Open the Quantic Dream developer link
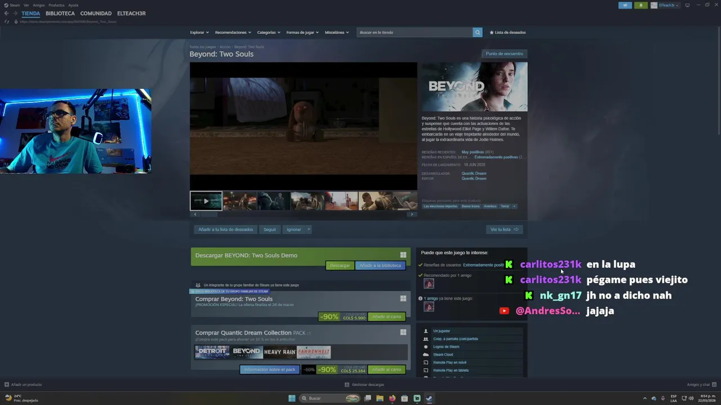The image size is (721, 405). pyautogui.click(x=474, y=173)
